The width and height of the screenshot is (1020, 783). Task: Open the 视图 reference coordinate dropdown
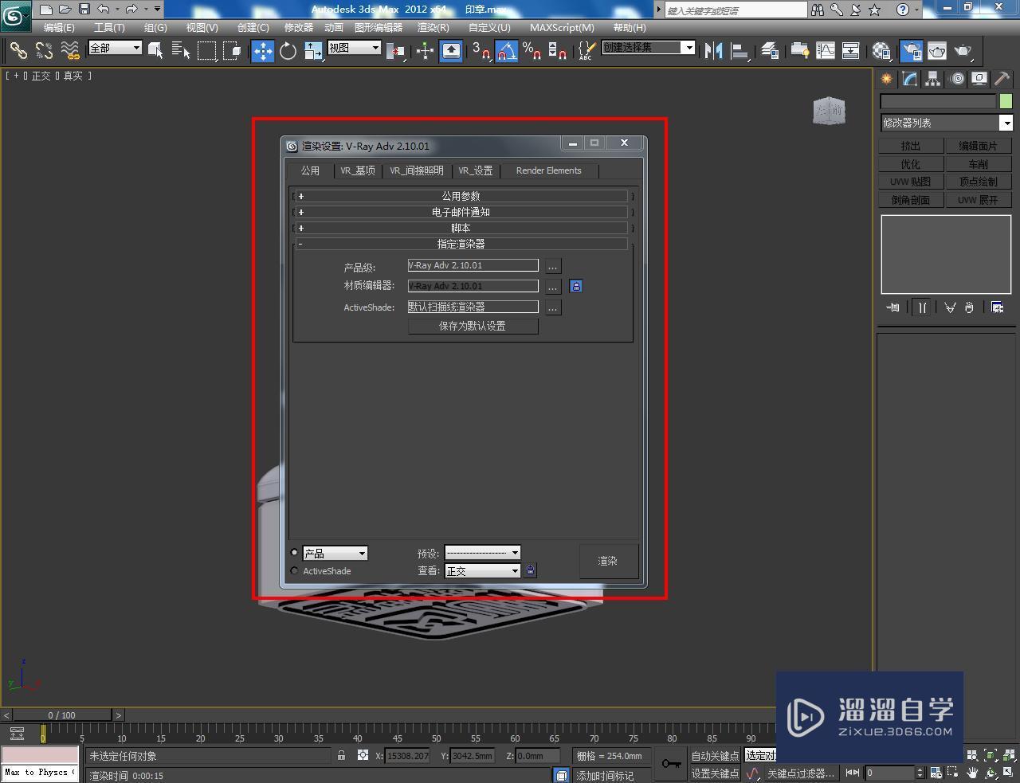click(x=355, y=48)
